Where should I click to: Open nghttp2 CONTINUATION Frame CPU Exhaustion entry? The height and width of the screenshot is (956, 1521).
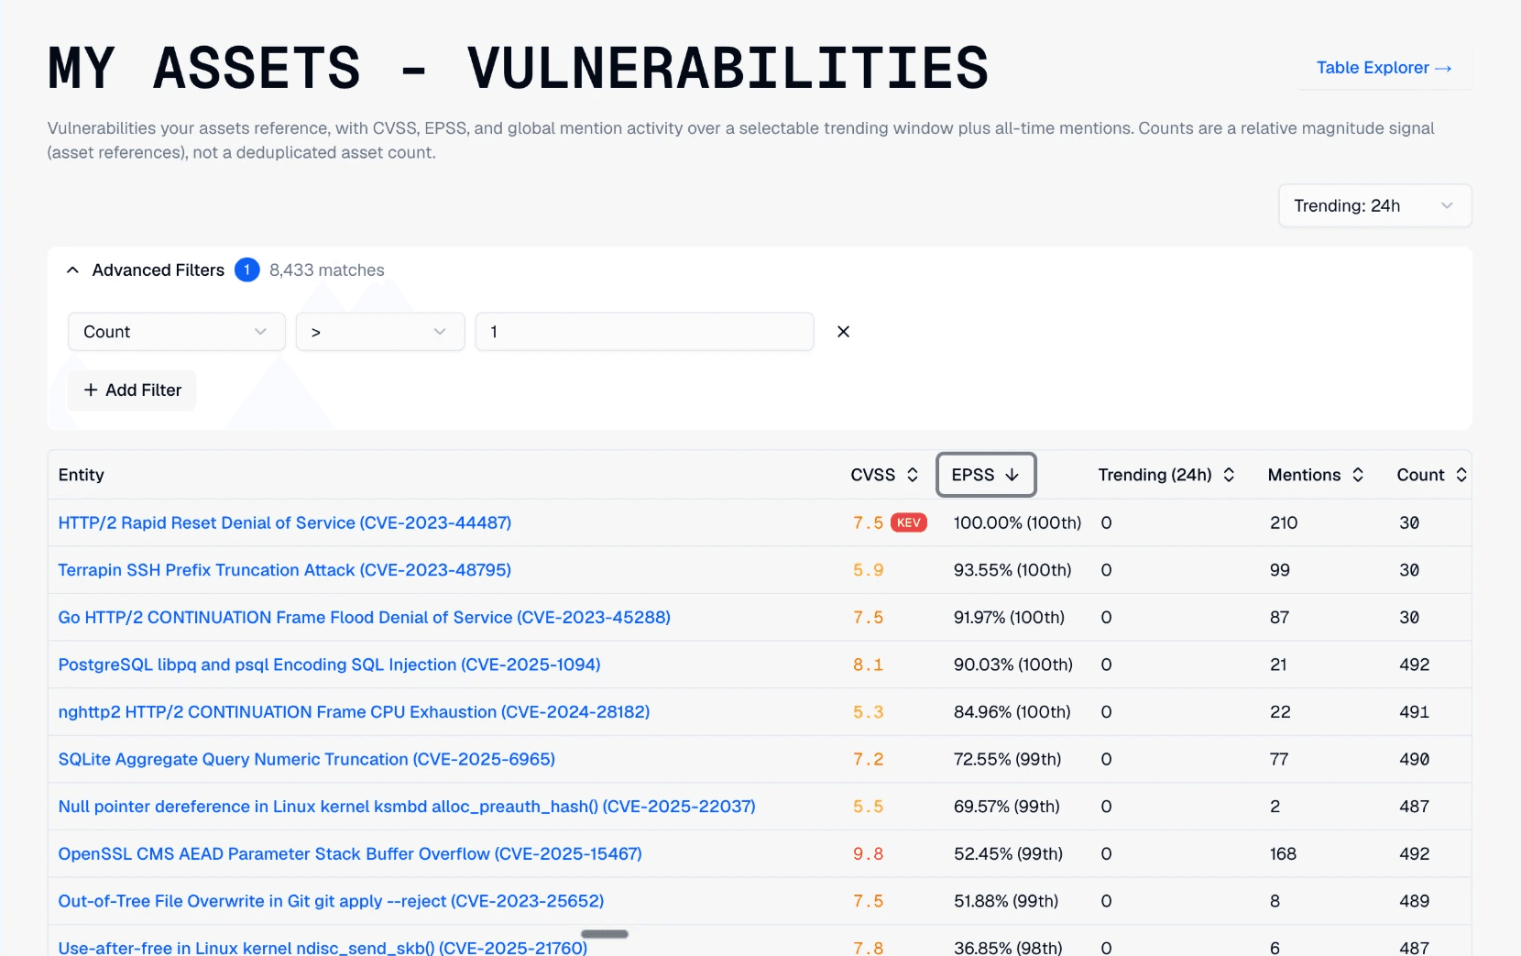click(354, 712)
